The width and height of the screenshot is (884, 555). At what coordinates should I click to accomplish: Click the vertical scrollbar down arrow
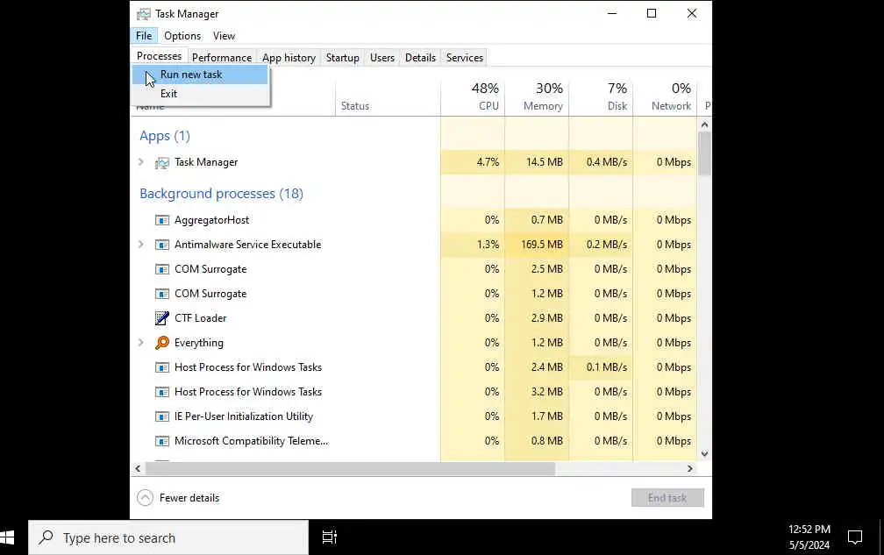pyautogui.click(x=704, y=454)
